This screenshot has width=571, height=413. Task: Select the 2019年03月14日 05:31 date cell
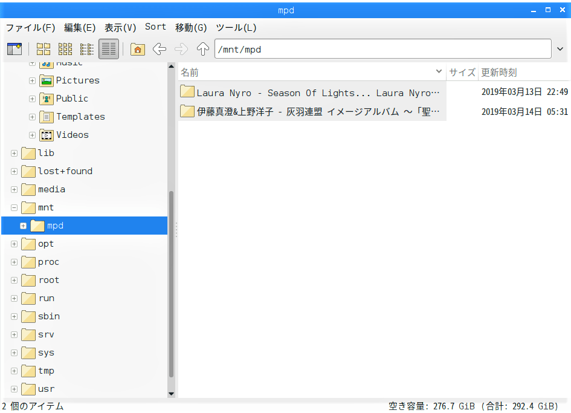[x=524, y=111]
